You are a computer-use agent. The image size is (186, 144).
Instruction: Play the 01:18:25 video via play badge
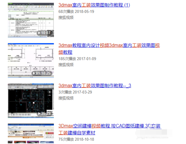[x=42, y=73]
